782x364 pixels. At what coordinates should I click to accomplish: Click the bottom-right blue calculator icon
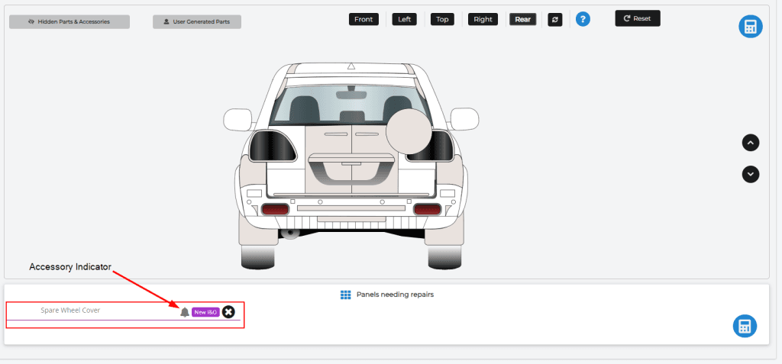point(745,326)
